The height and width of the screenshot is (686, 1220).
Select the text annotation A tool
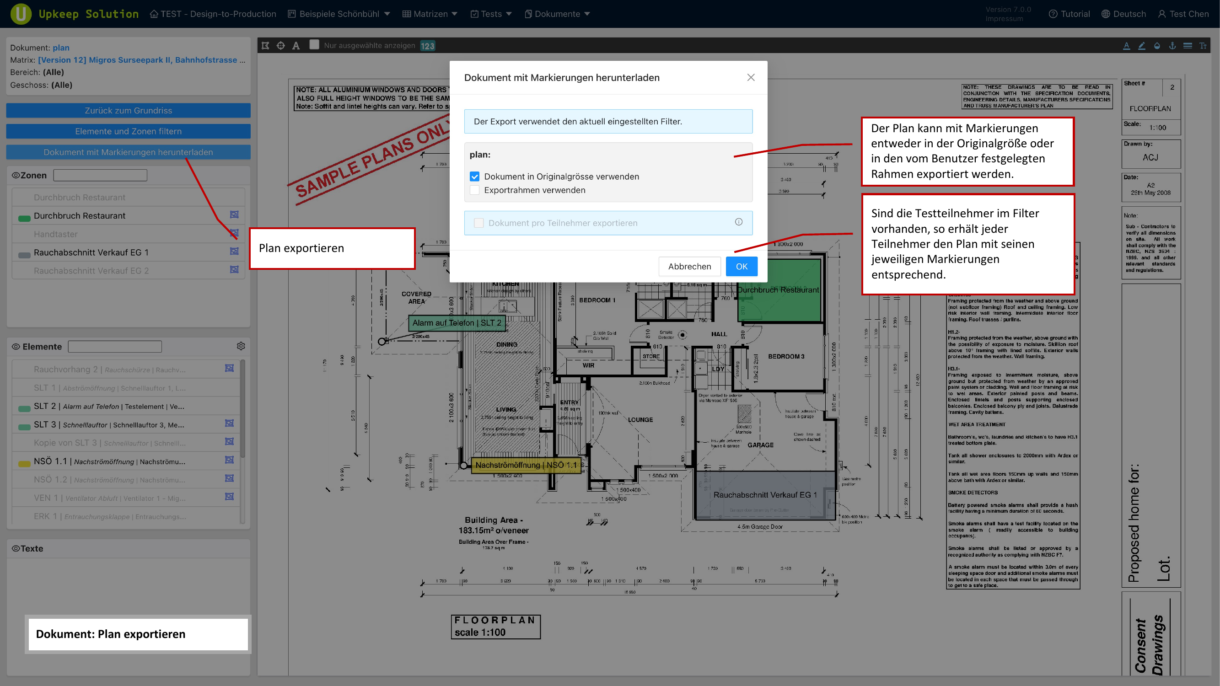pyautogui.click(x=296, y=45)
